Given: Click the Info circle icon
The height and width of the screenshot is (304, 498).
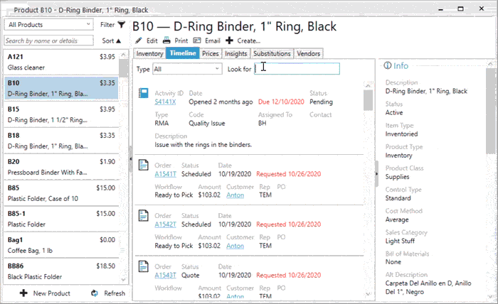Looking at the screenshot, I should tap(388, 65).
